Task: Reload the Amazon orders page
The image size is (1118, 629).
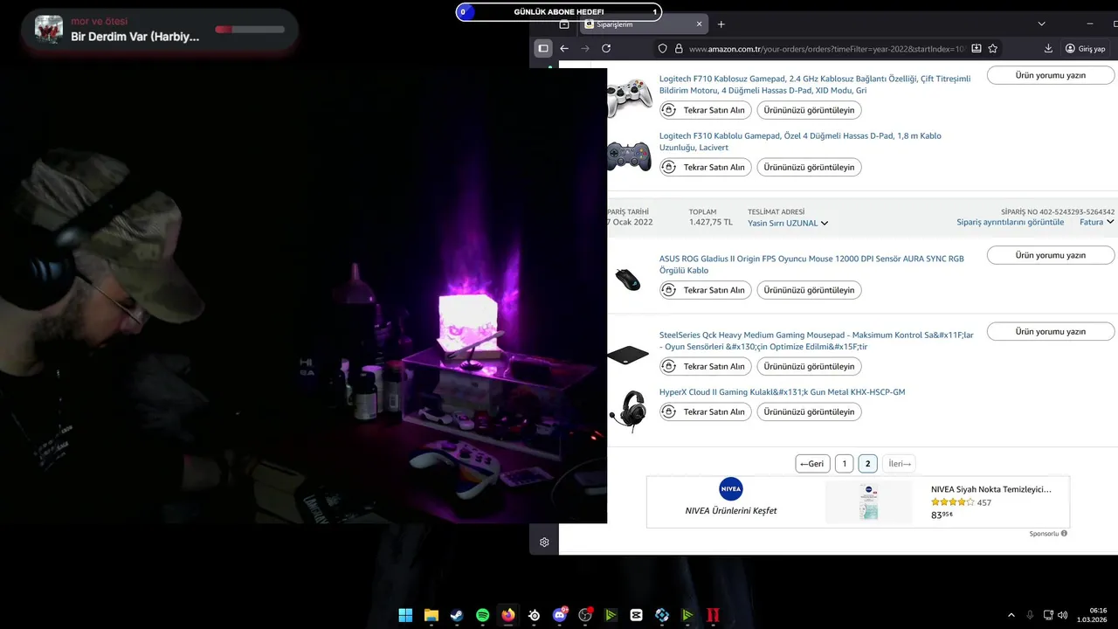Action: 606,48
